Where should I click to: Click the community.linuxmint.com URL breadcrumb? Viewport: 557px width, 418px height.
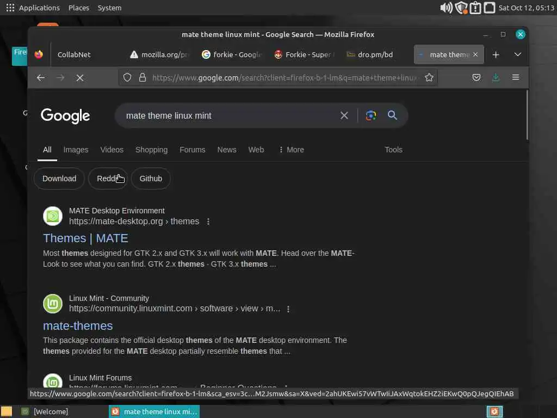click(x=175, y=309)
